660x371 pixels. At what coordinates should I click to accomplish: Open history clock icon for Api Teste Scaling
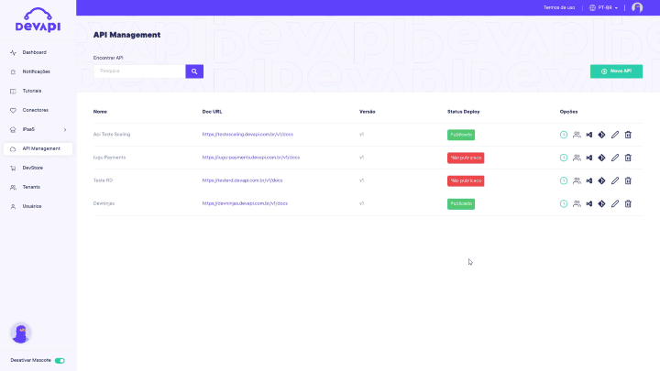pos(564,135)
